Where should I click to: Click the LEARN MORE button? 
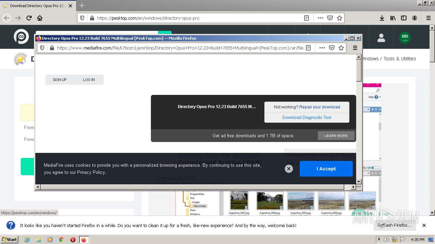coord(336,136)
